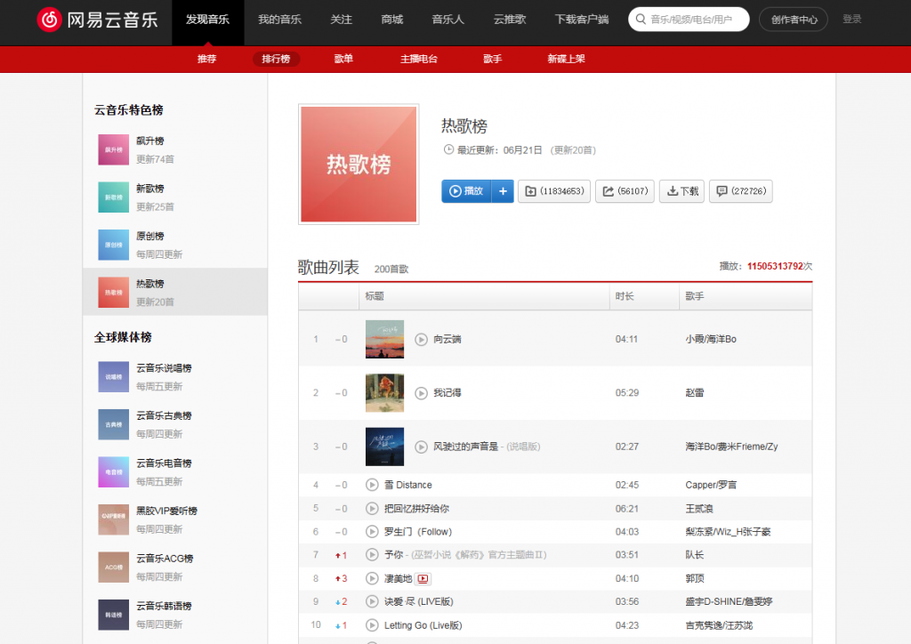The image size is (911, 644).
Task: Play the song 我记得
Action: pos(421,393)
